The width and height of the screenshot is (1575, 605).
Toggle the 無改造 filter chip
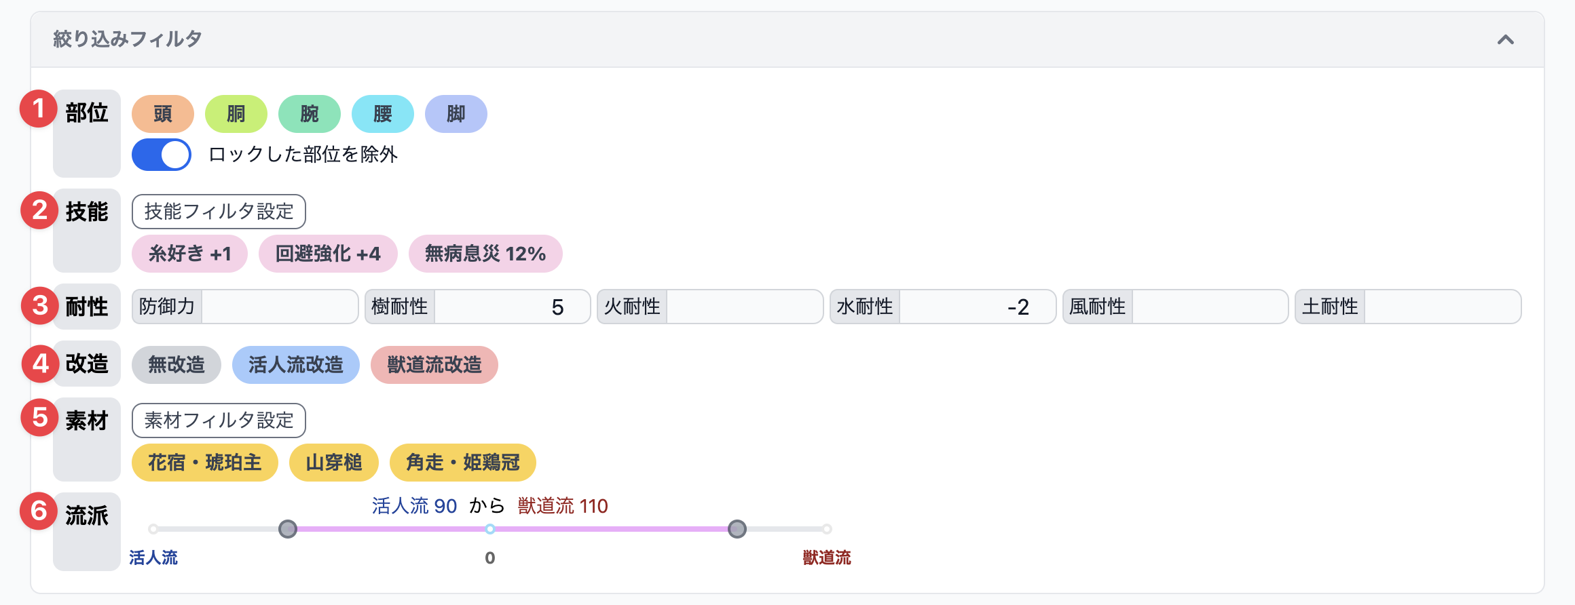point(177,365)
